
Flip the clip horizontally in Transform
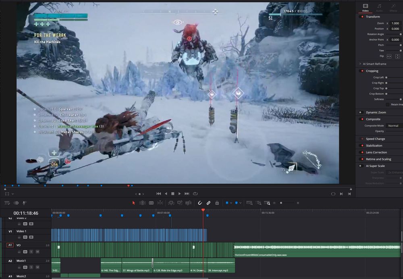(389, 56)
